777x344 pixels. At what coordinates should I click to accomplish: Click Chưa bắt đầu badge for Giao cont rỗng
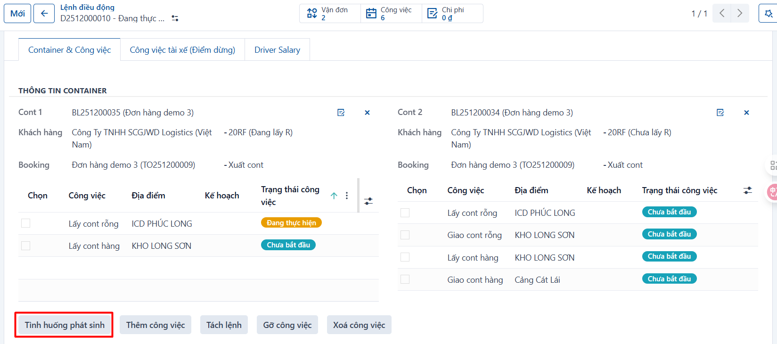pos(669,234)
